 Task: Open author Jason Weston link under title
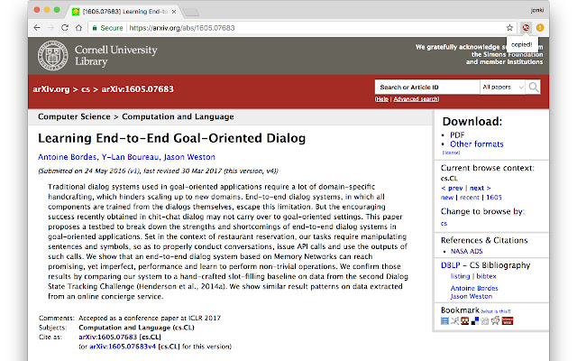189,157
